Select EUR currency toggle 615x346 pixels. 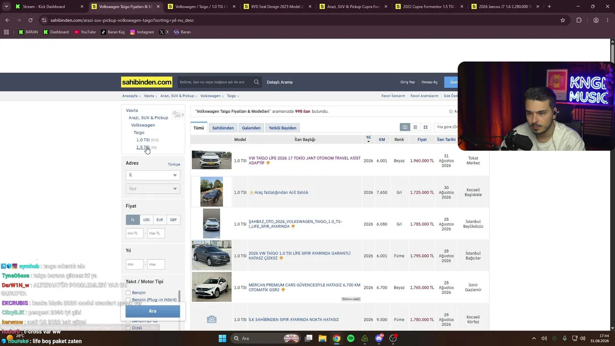click(160, 220)
